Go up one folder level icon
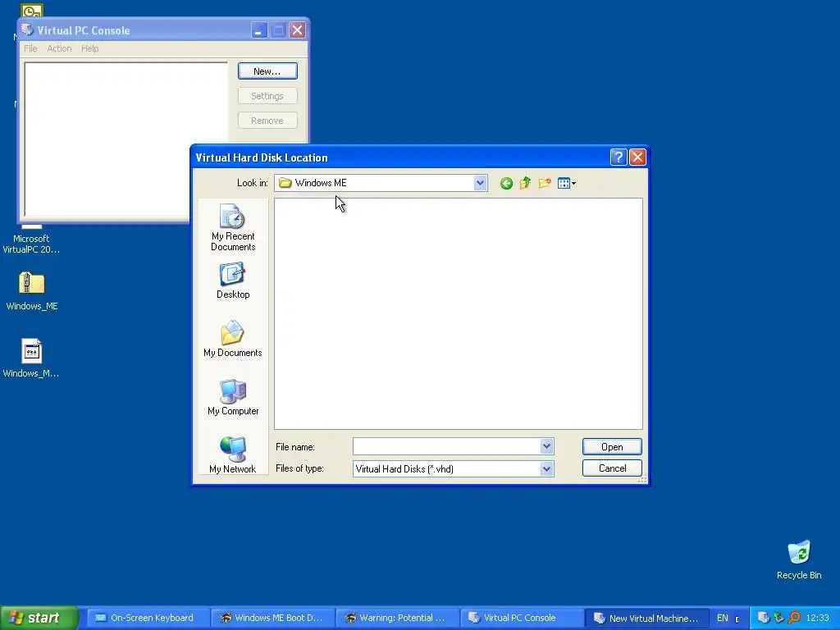This screenshot has height=630, width=840. pos(525,183)
